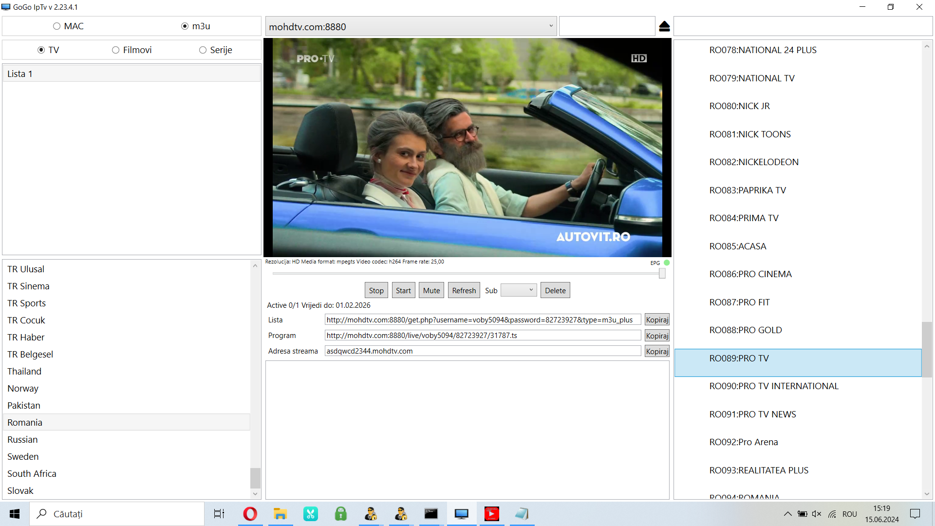Open the command prompt taskbar icon

pos(431,514)
